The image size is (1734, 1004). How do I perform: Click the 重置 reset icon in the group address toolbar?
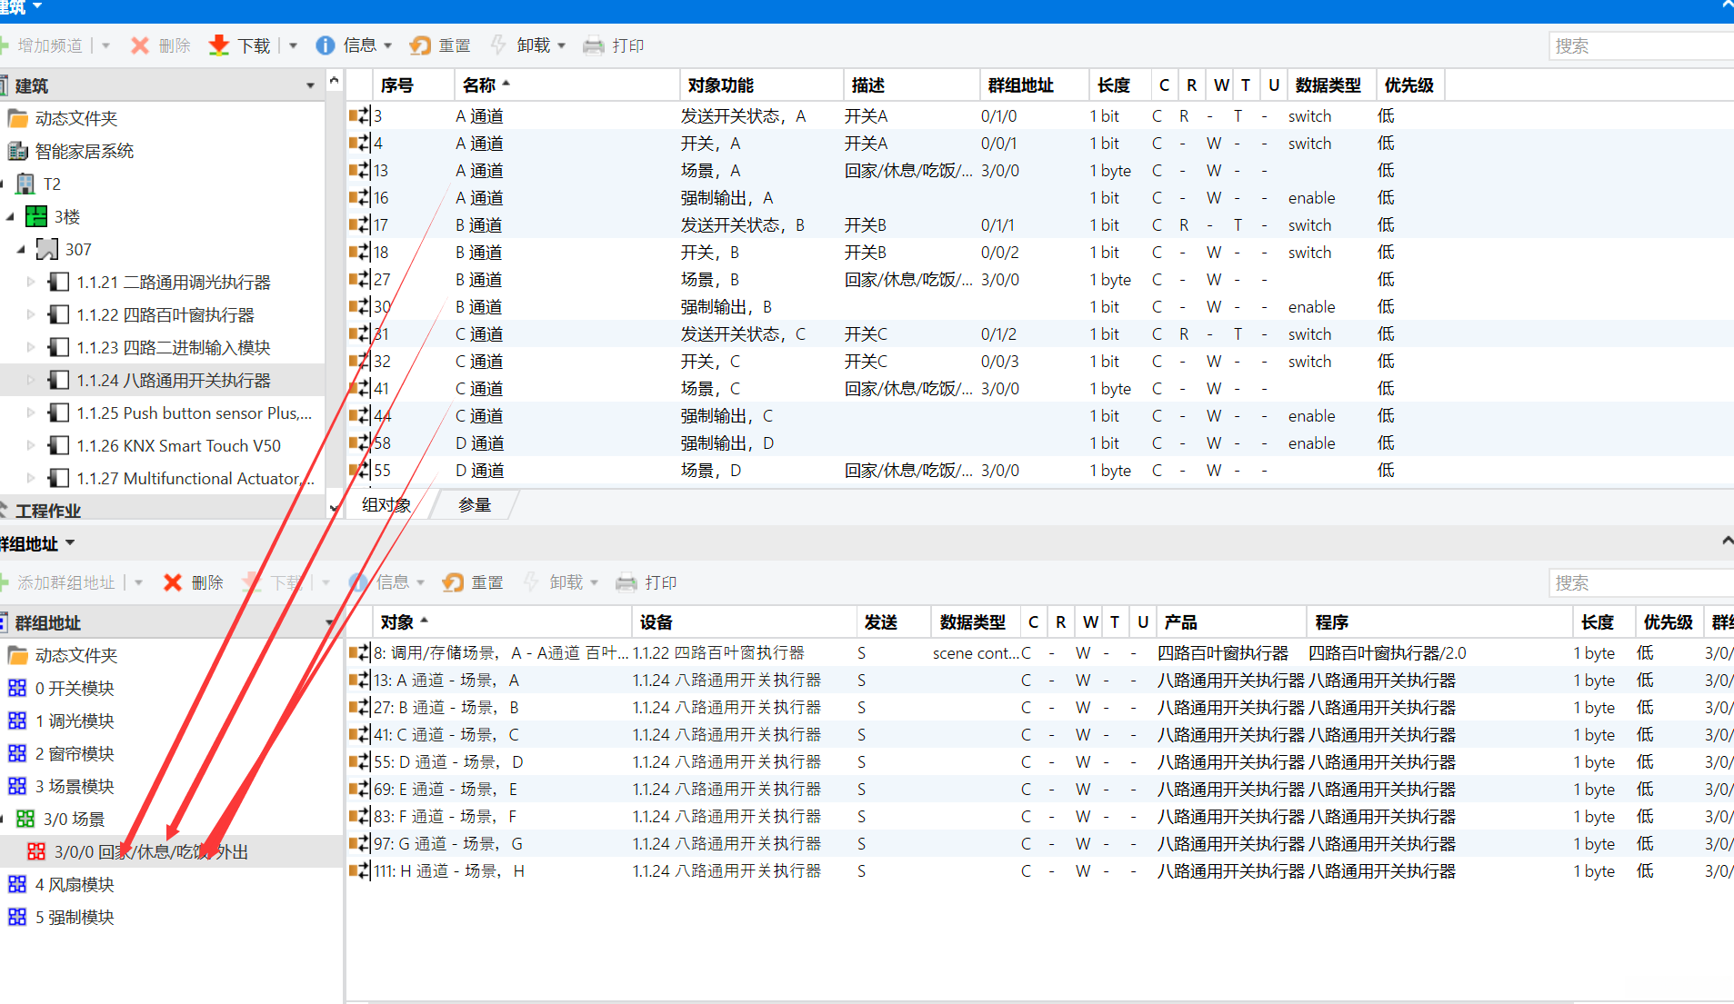tap(453, 582)
